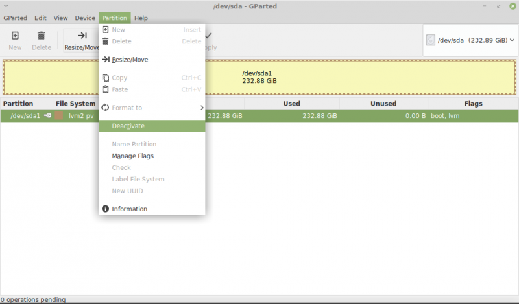Viewport: 519px width, 304px height.
Task: Click the New partition toolbar icon
Action: click(x=15, y=36)
